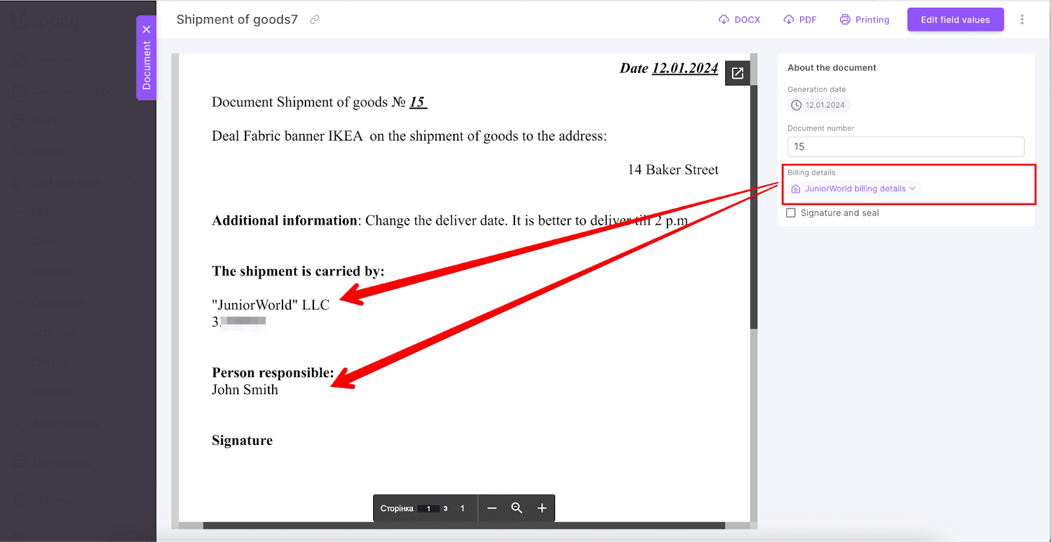Viewport: 1051px width, 542px height.
Task: Click the Shipment of goods7 title
Action: 237,20
